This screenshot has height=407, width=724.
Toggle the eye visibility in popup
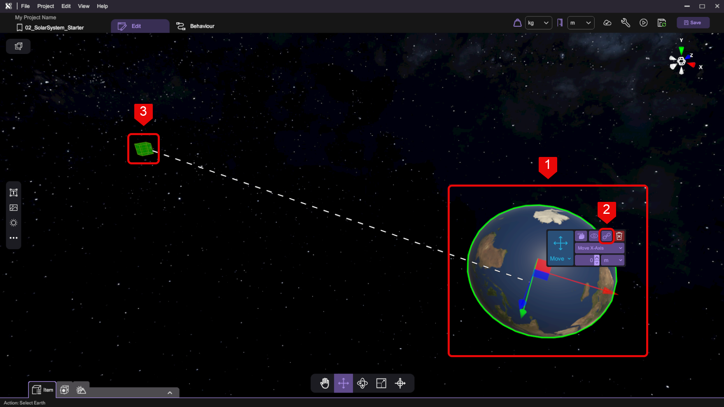[x=594, y=236]
